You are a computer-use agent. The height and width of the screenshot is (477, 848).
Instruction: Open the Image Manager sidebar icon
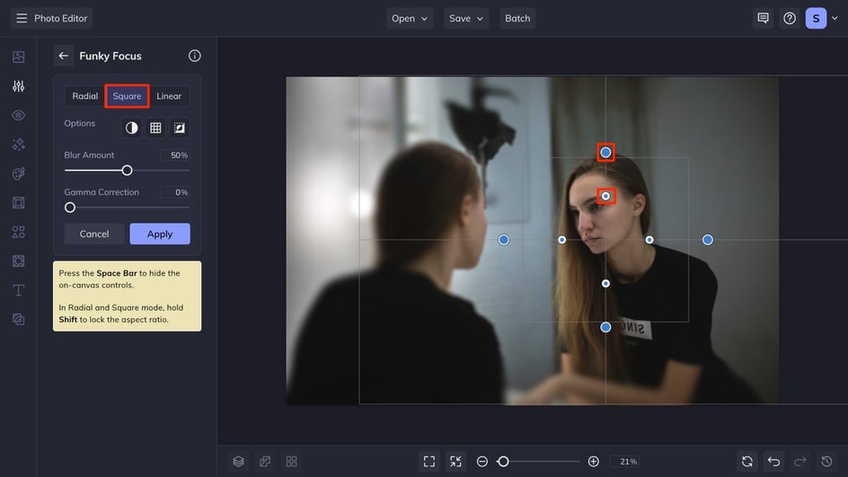point(18,57)
